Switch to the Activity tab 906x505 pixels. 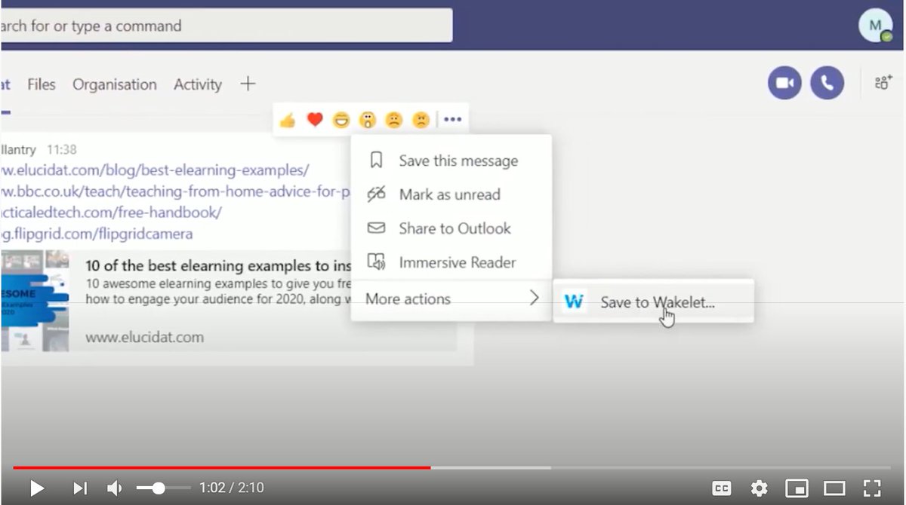(198, 84)
